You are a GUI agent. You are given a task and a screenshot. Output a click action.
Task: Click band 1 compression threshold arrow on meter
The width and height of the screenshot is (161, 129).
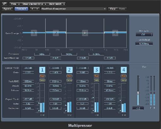pyautogui.click(x=39, y=103)
